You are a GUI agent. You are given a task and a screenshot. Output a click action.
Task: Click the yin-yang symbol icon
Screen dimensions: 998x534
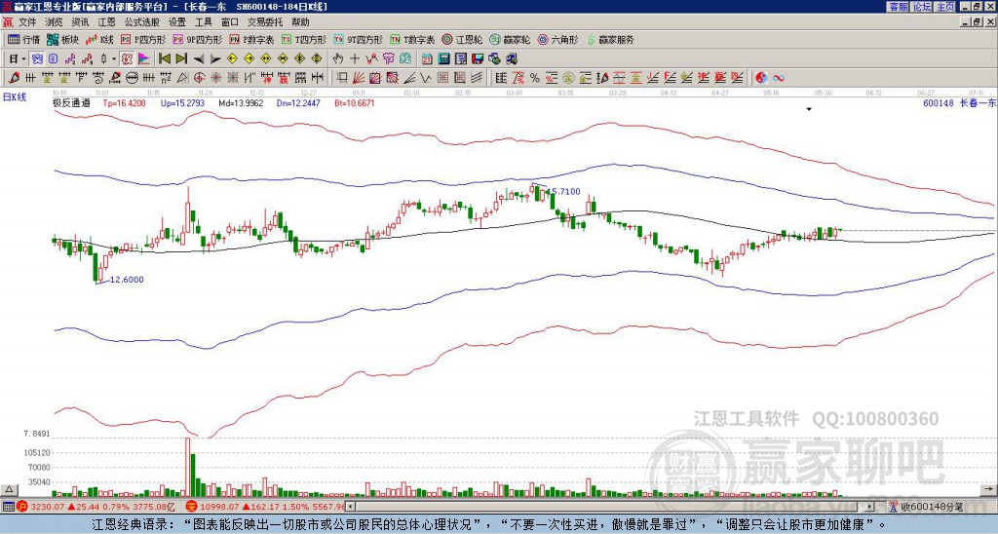point(761,78)
